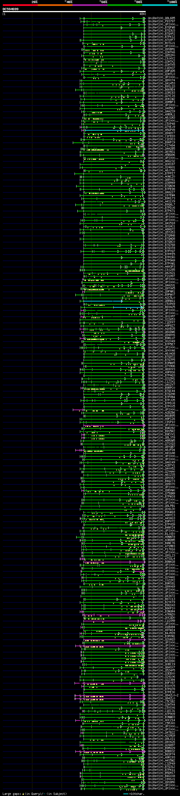The image size is (180, 796).
Task: Select subject label UniRef100_B0TGJ1
Action: [x=161, y=43]
